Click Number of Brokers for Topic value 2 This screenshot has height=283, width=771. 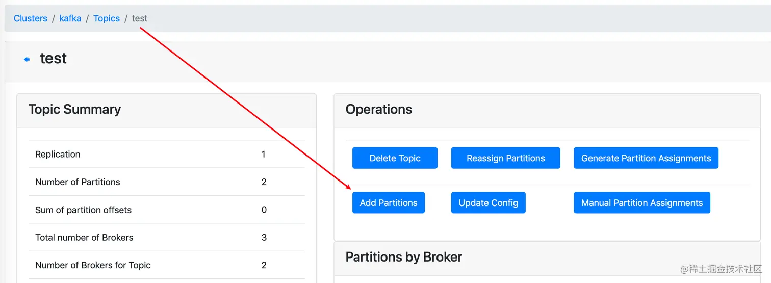click(x=264, y=265)
